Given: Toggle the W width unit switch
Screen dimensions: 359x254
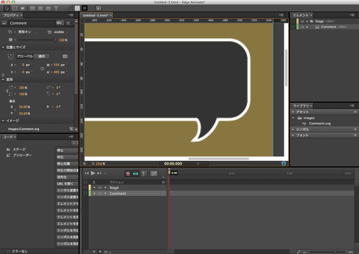Looking at the screenshot, I should (67, 65).
